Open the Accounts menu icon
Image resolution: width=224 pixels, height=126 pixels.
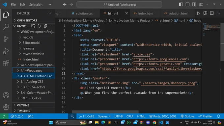pyautogui.click(x=6, y=95)
